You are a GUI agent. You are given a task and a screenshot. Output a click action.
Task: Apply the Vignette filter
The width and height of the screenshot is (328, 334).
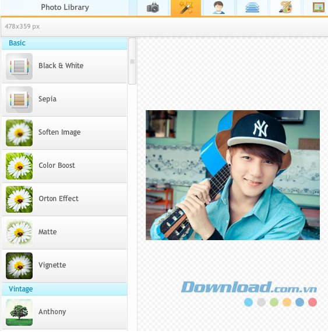(x=64, y=266)
